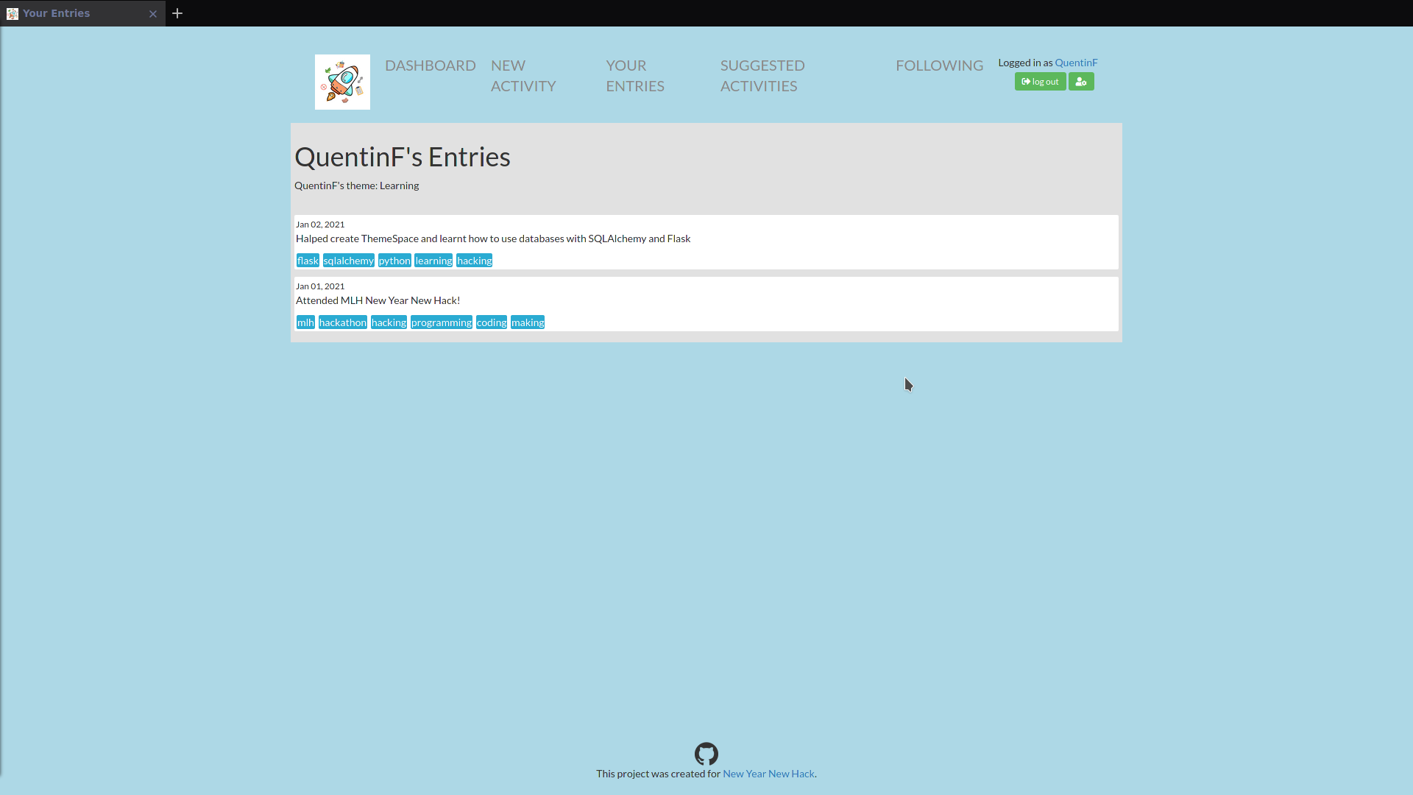1413x795 pixels.
Task: Click the rocket logo image
Action: (x=342, y=82)
